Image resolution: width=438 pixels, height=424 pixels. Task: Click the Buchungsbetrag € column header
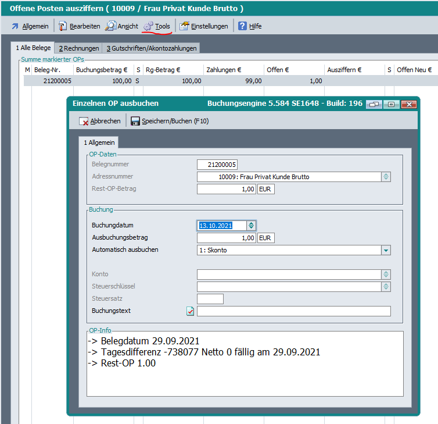(x=103, y=69)
